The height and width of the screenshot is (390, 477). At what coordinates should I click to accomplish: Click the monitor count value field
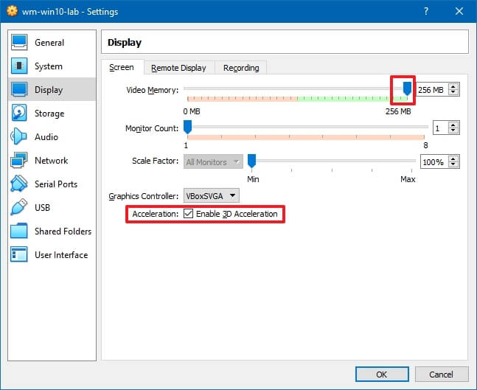coord(440,128)
